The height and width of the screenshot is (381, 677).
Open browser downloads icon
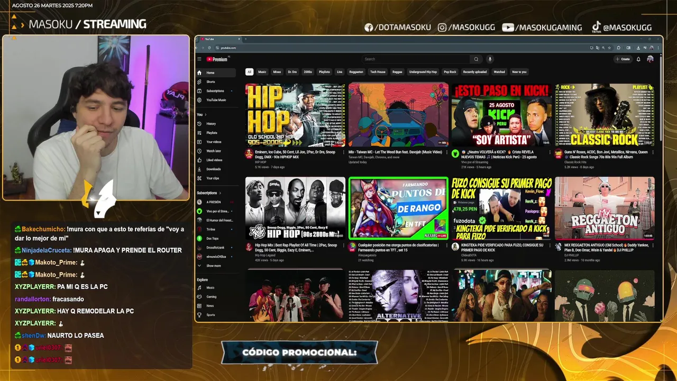[x=638, y=48]
